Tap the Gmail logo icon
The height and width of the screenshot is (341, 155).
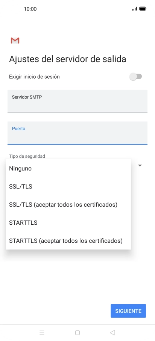coord(15,40)
